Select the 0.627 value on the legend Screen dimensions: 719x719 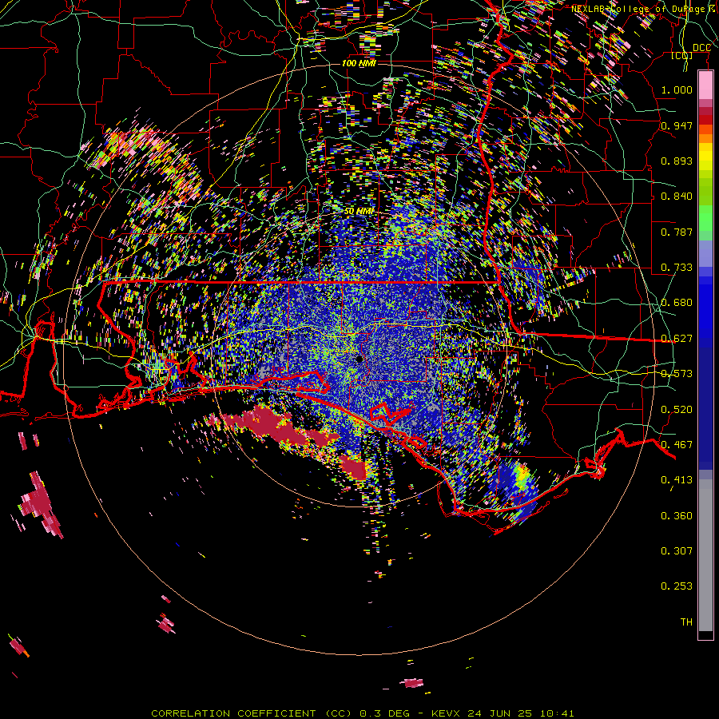click(677, 339)
